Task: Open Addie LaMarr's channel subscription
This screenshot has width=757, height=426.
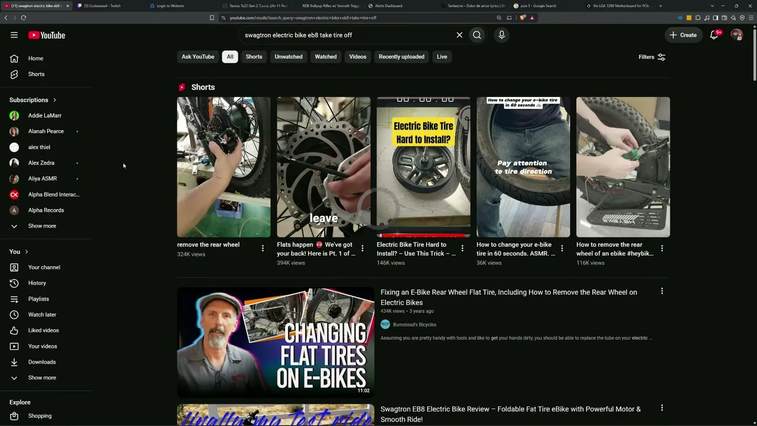Action: tap(46, 115)
